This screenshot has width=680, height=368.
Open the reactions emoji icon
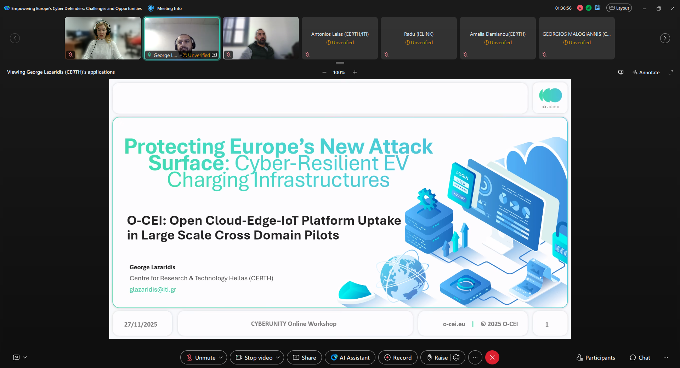(457, 357)
